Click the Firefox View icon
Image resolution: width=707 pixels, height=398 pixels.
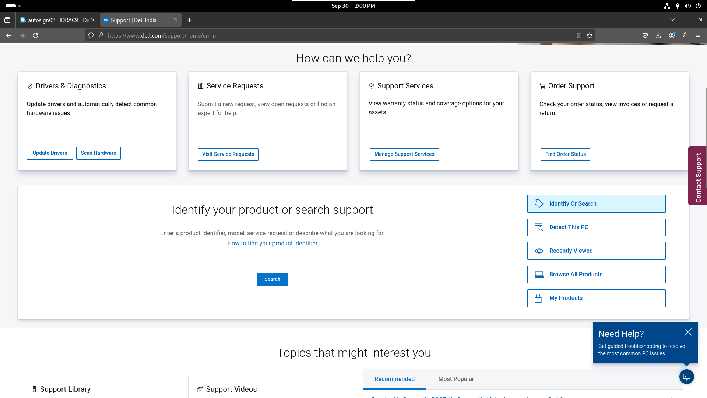click(x=7, y=20)
